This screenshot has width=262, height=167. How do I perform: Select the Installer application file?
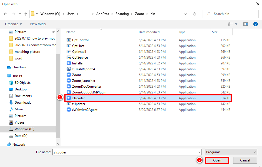pos(78,63)
